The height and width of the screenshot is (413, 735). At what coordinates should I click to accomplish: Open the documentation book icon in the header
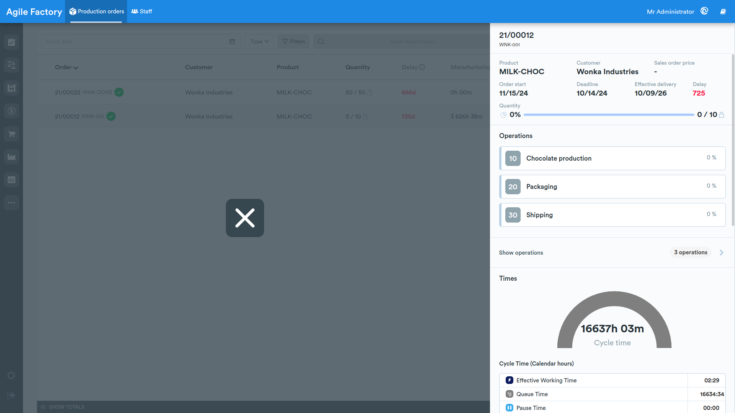pos(723,11)
